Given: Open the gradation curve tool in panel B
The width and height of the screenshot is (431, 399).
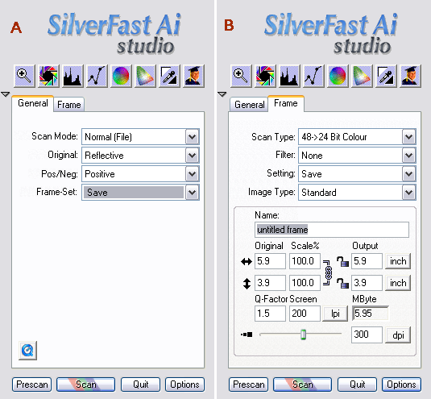Looking at the screenshot, I should point(313,76).
